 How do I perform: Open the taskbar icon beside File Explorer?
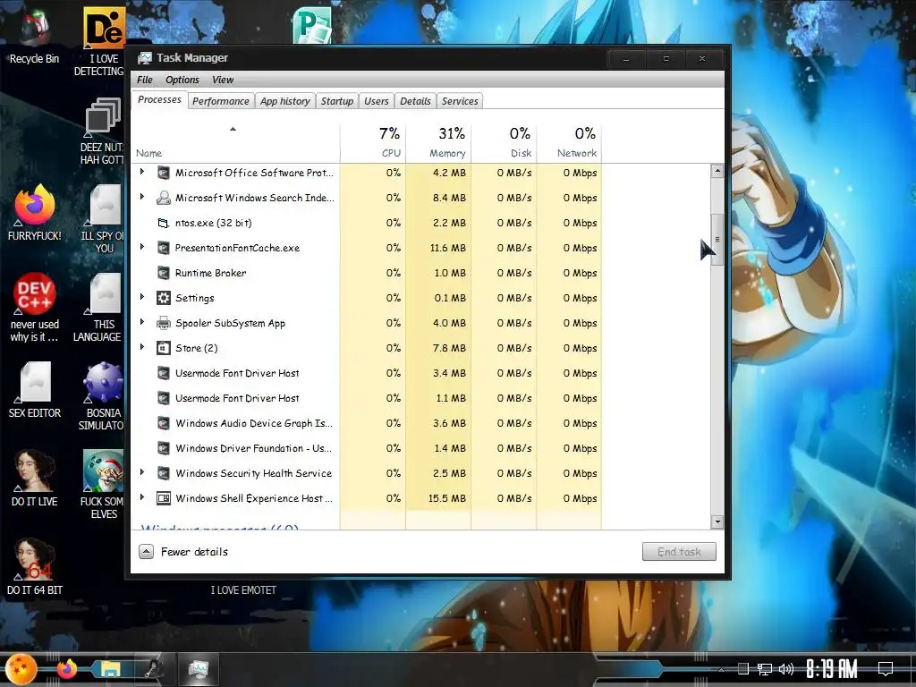coord(154,669)
